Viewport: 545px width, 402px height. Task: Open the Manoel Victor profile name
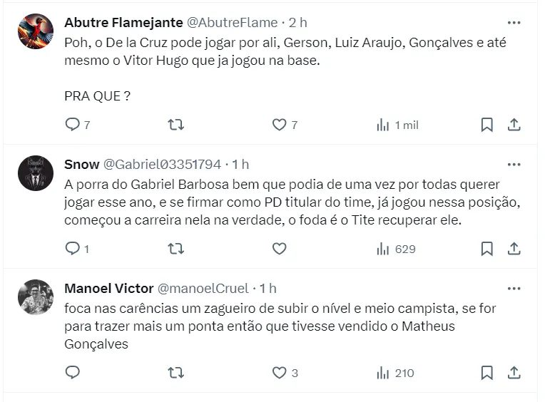[108, 289]
